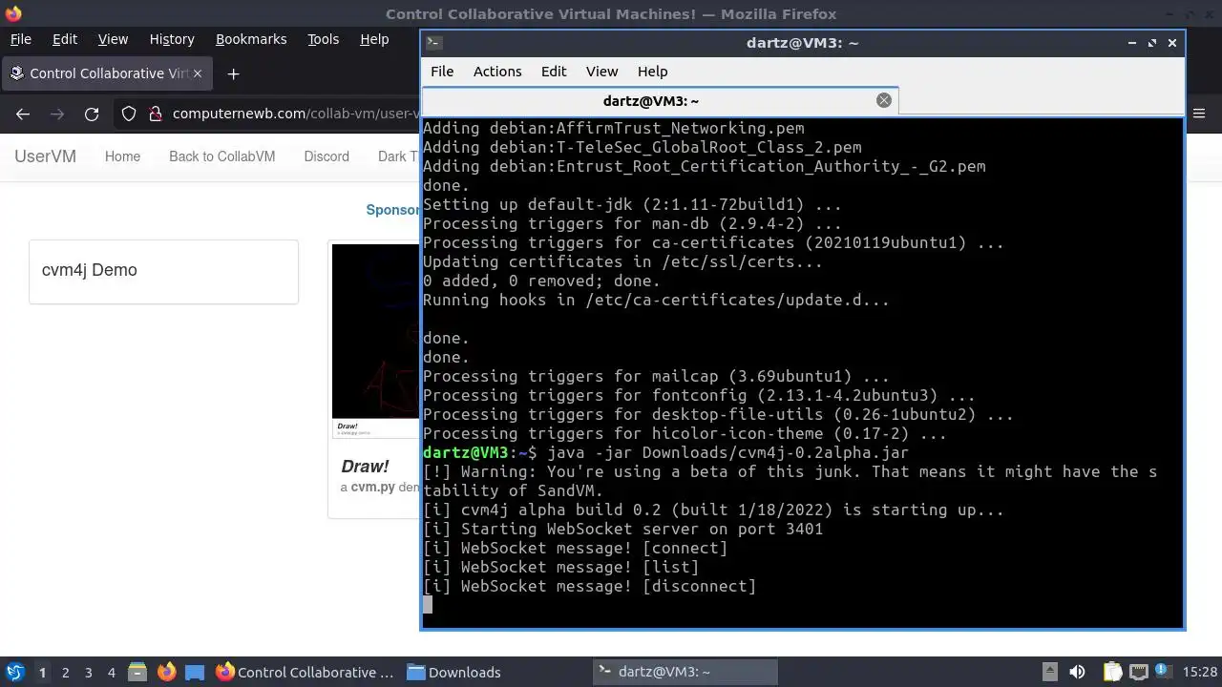Click the insecure connection padlock icon
This screenshot has height=687, width=1222.
pos(156,114)
